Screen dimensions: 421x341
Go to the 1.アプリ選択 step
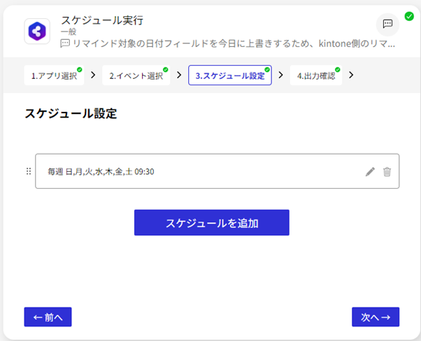coord(54,75)
